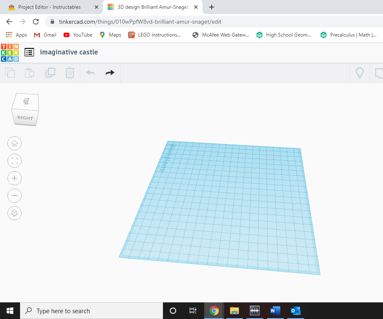
Task: Zoom out with the minus button
Action: click(x=15, y=196)
